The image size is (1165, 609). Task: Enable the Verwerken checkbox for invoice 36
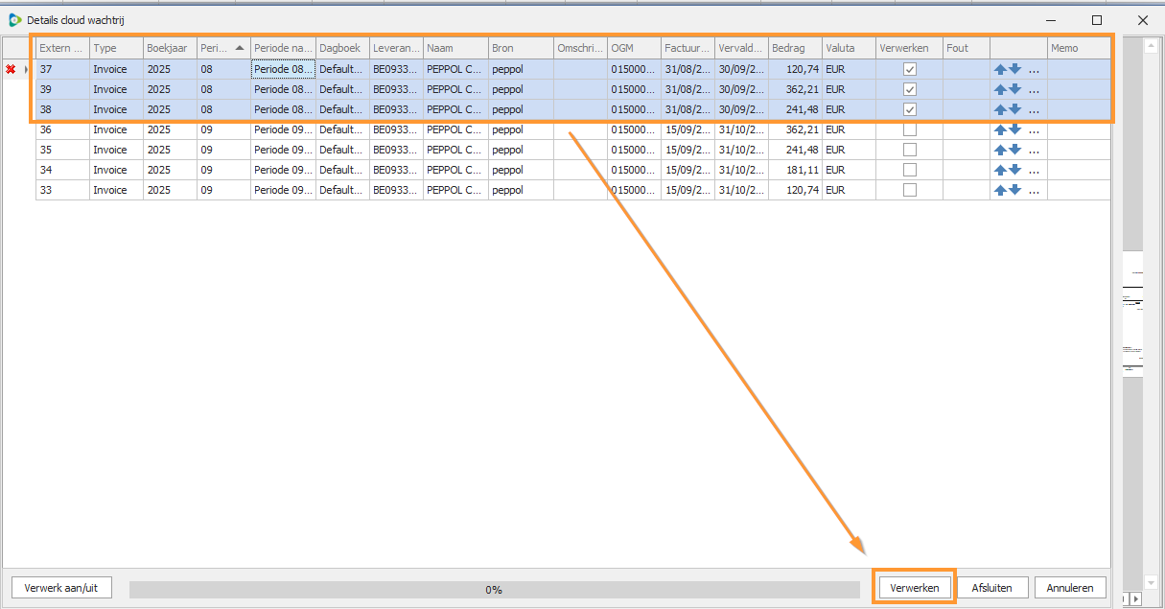(909, 129)
